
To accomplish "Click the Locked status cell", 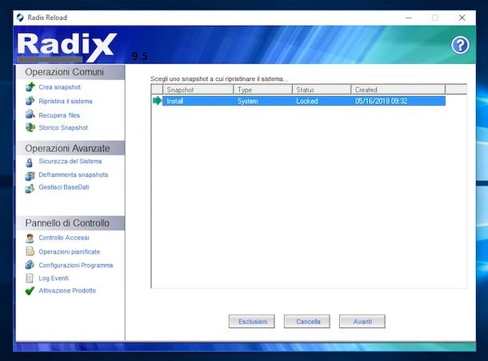I will pyautogui.click(x=307, y=101).
